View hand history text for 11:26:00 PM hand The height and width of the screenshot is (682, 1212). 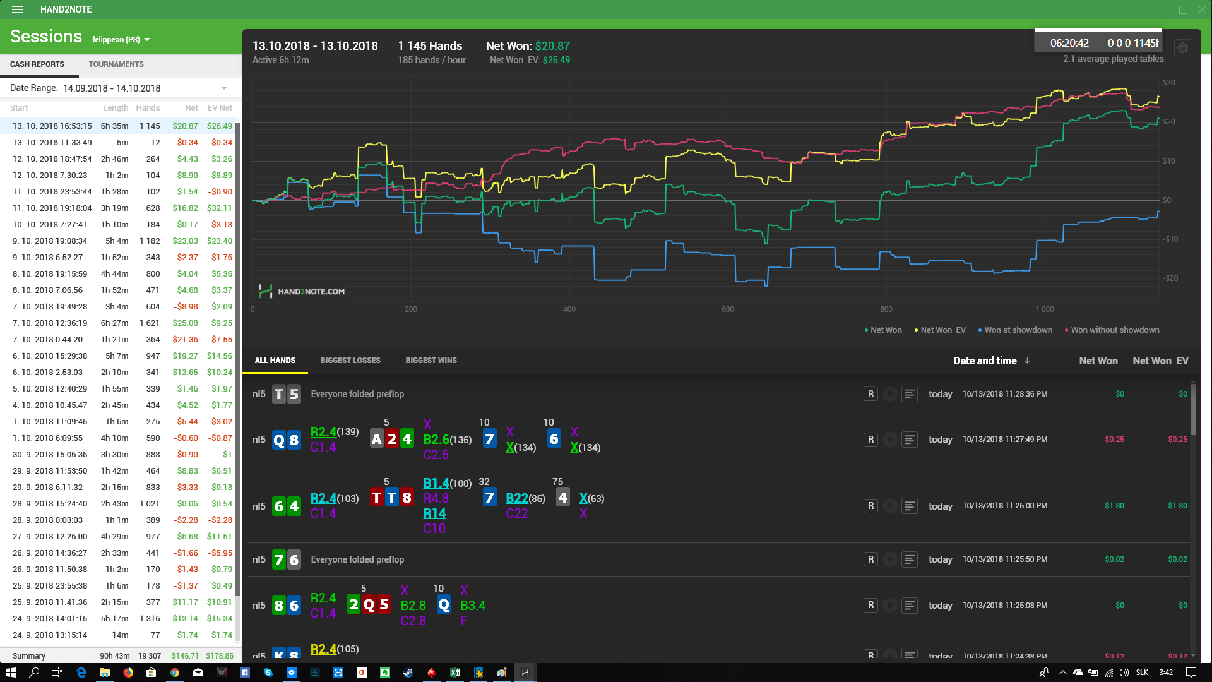coord(910,506)
